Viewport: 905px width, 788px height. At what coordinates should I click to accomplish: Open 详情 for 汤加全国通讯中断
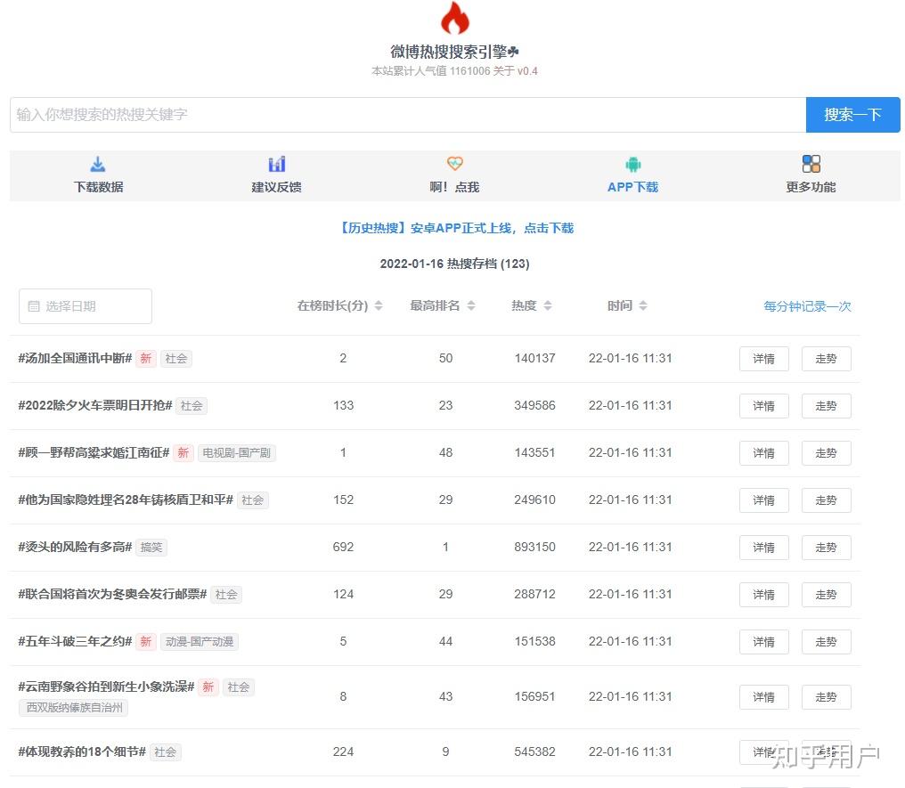(x=763, y=359)
